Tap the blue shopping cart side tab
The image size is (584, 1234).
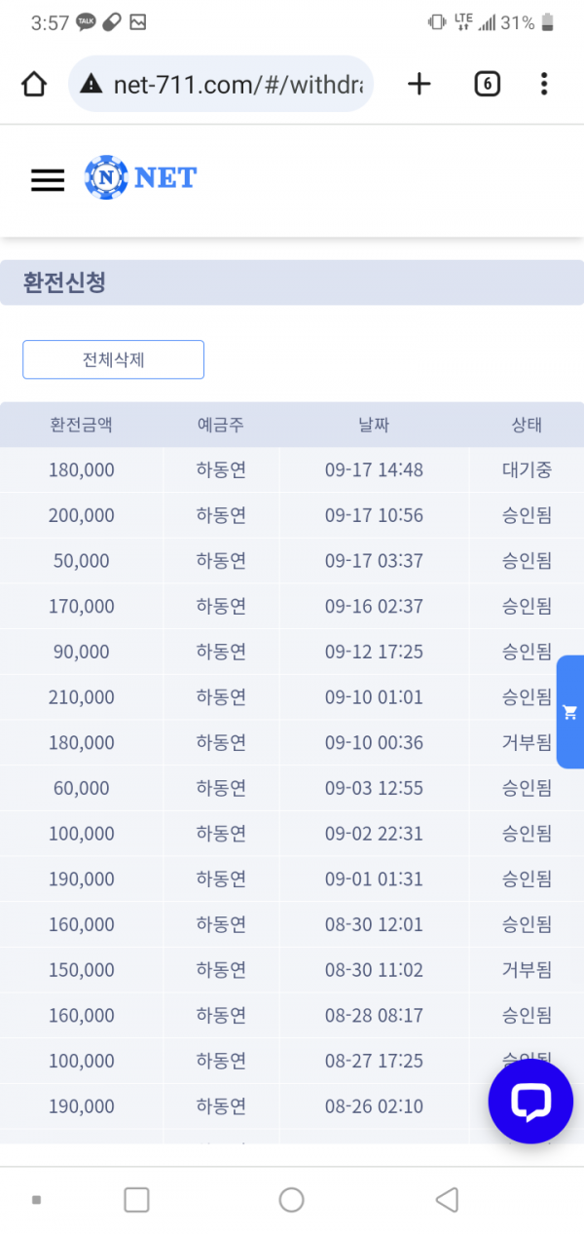(570, 712)
